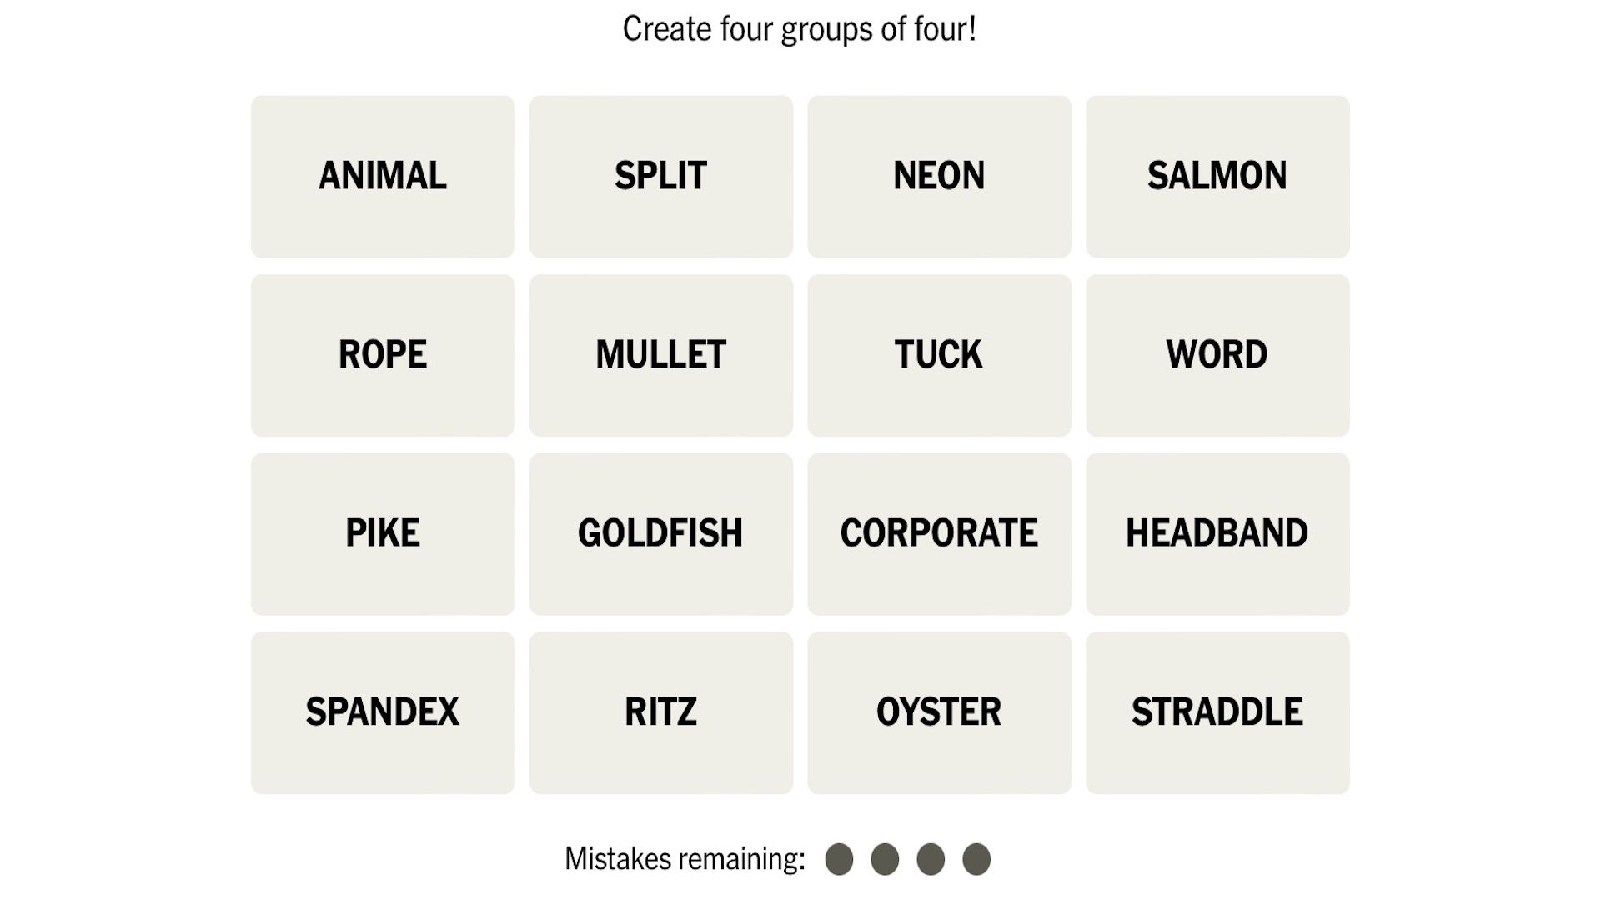
Task: Select the SPANDEX word tile
Action: pyautogui.click(x=383, y=712)
